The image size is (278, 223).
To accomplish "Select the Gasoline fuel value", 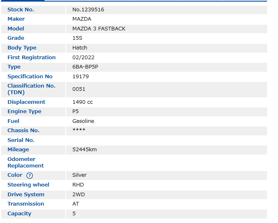I will point(83,121).
